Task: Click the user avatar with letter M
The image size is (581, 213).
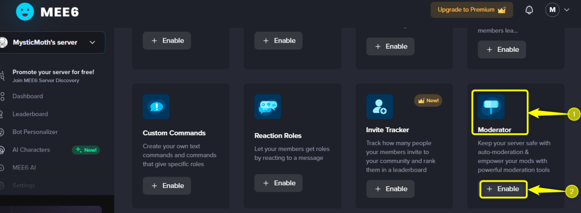Action: pos(552,10)
